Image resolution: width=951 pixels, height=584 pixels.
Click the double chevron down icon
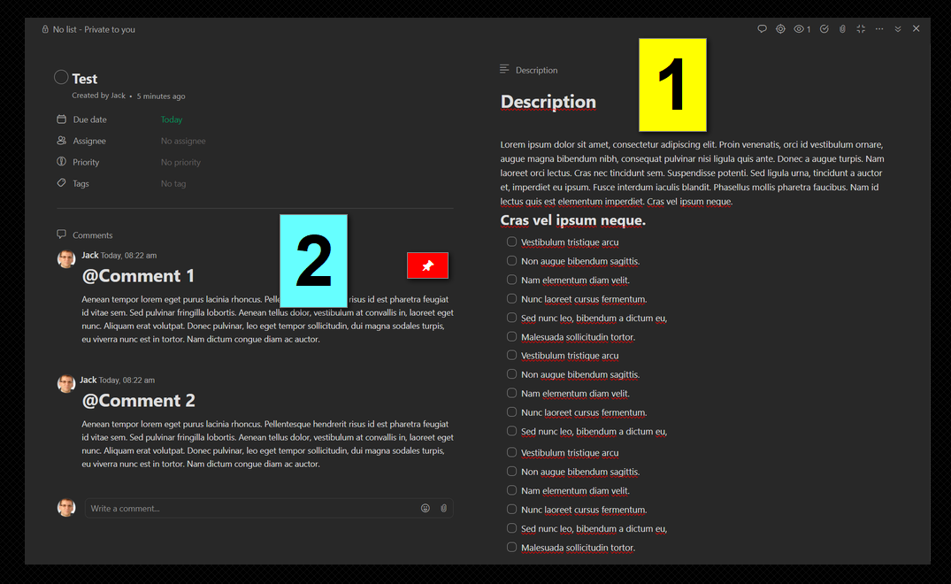(x=898, y=28)
